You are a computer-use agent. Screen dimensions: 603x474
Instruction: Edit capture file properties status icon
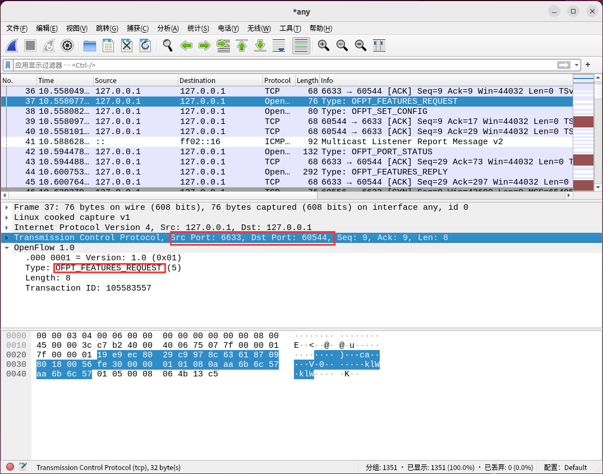(23, 467)
